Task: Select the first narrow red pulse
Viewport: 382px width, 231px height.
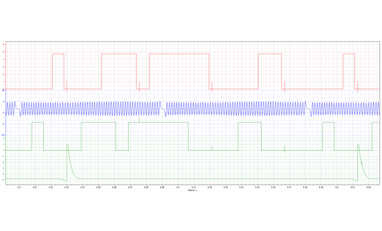Action: [58, 54]
